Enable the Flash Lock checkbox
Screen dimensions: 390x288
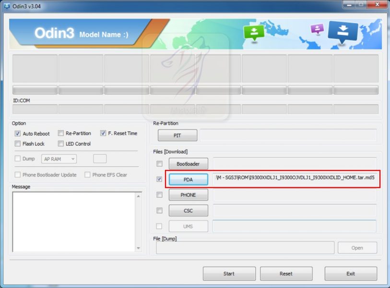[18, 144]
